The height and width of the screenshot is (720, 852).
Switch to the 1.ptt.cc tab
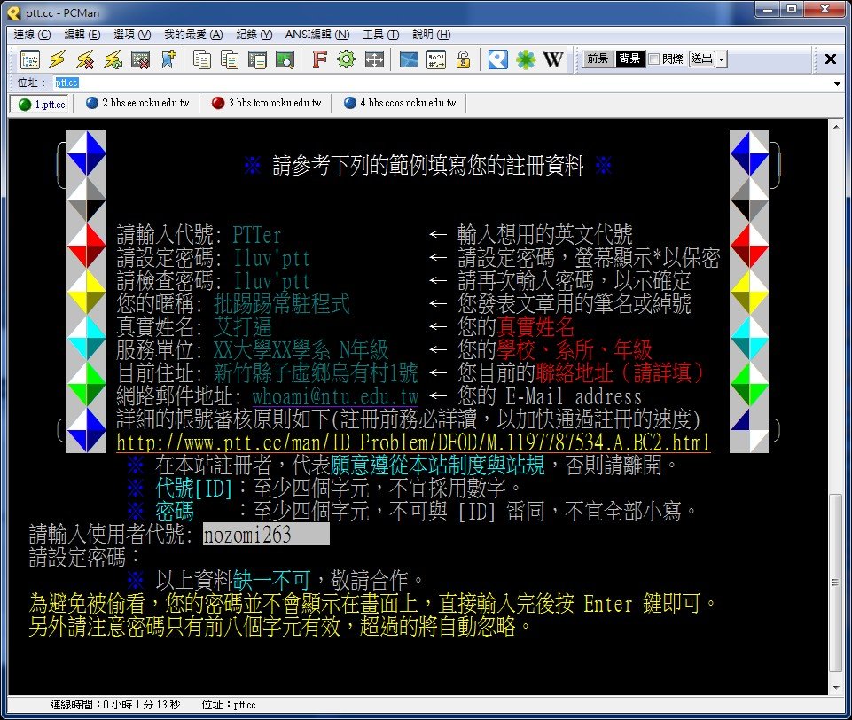42,104
